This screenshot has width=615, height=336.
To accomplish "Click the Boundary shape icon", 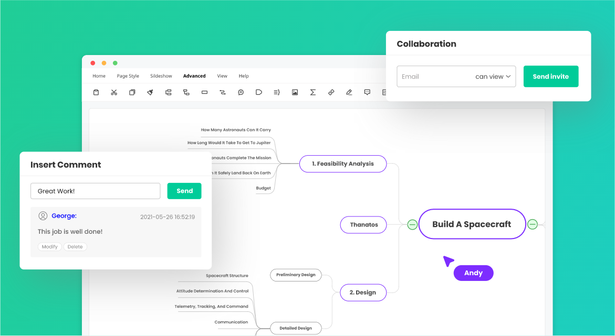I will pyautogui.click(x=259, y=92).
